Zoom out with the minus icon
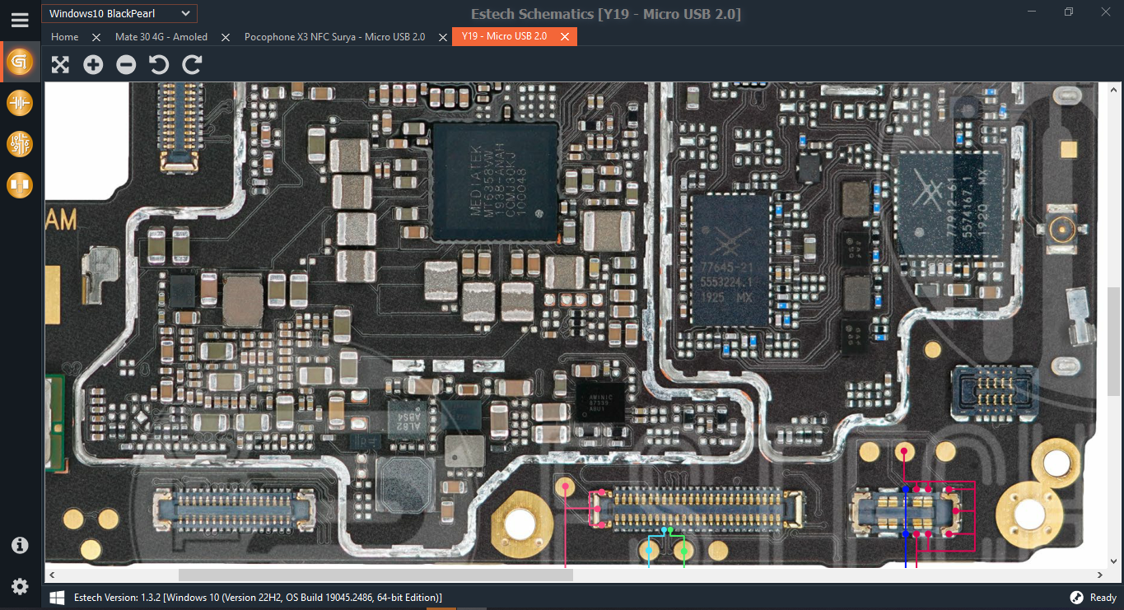 (x=126, y=64)
